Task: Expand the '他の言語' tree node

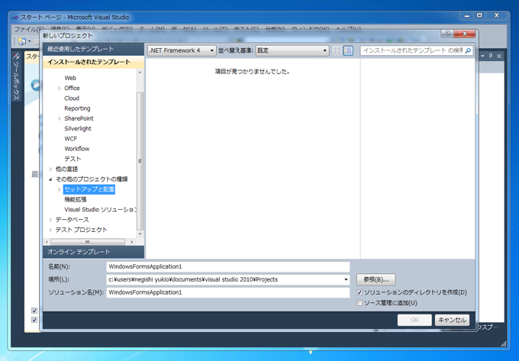Action: 50,169
